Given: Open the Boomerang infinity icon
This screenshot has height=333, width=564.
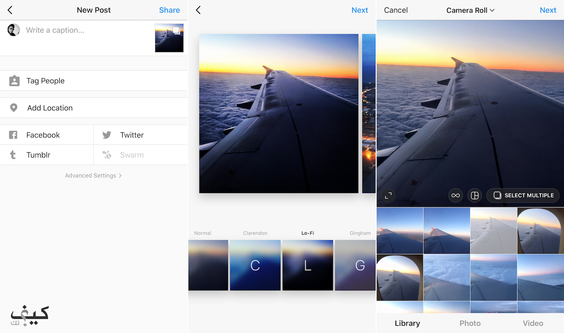Looking at the screenshot, I should tap(455, 196).
